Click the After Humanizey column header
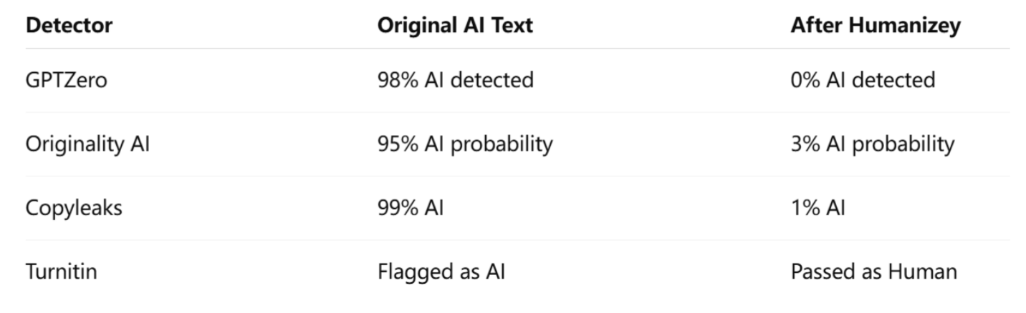 click(876, 26)
